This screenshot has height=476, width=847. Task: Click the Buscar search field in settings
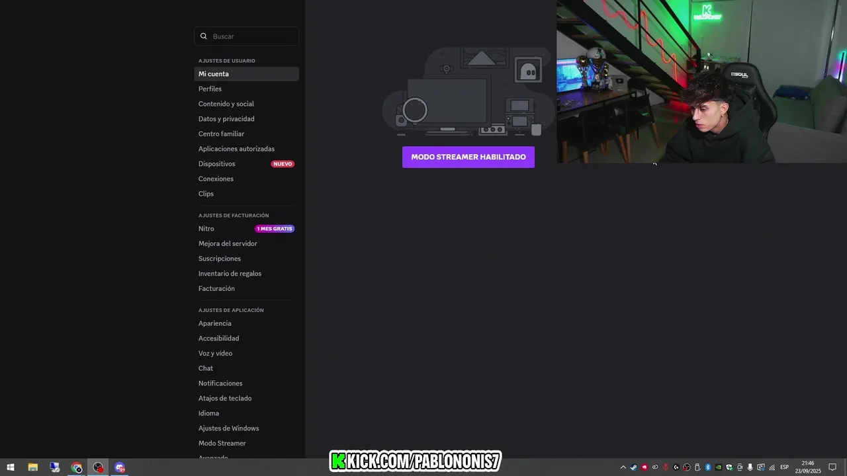pos(246,36)
